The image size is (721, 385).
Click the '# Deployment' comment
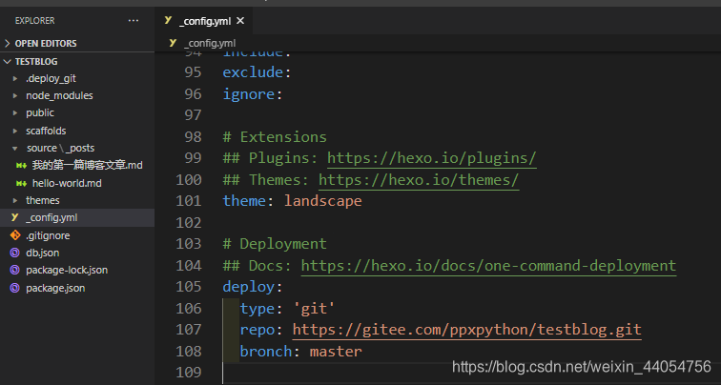(275, 244)
